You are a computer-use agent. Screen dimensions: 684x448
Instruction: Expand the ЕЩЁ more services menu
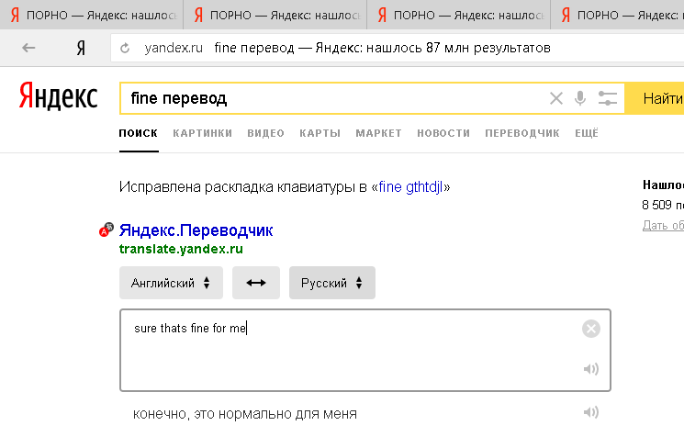(587, 133)
